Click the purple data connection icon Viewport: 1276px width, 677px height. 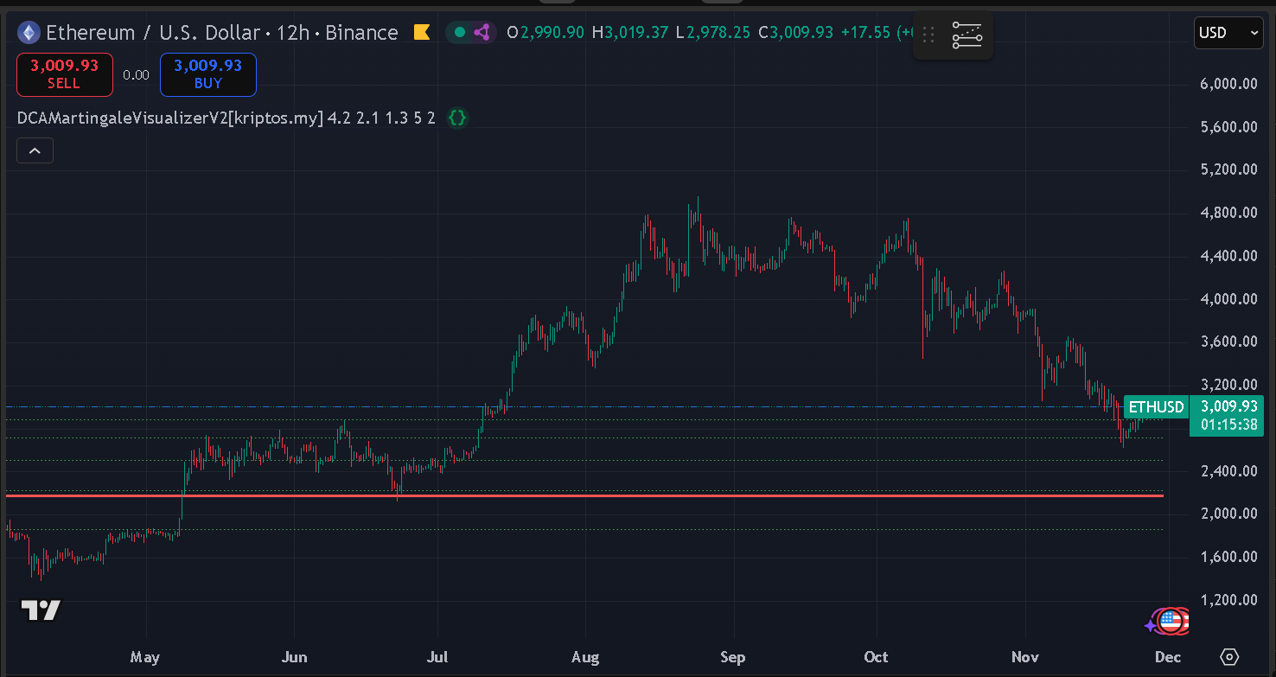482,33
